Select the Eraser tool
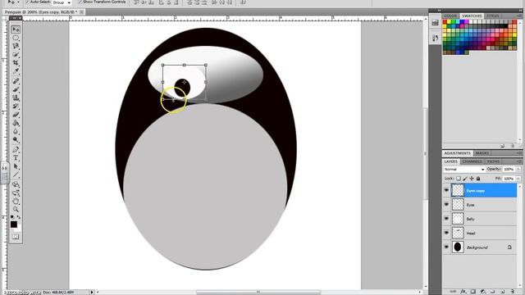The height and width of the screenshot is (295, 525). pyautogui.click(x=16, y=115)
